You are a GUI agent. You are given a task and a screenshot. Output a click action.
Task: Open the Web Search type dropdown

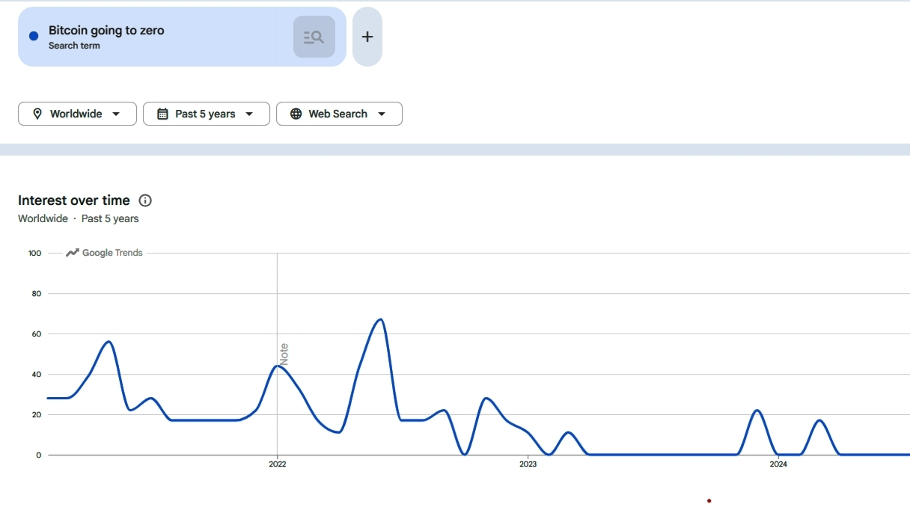click(339, 114)
